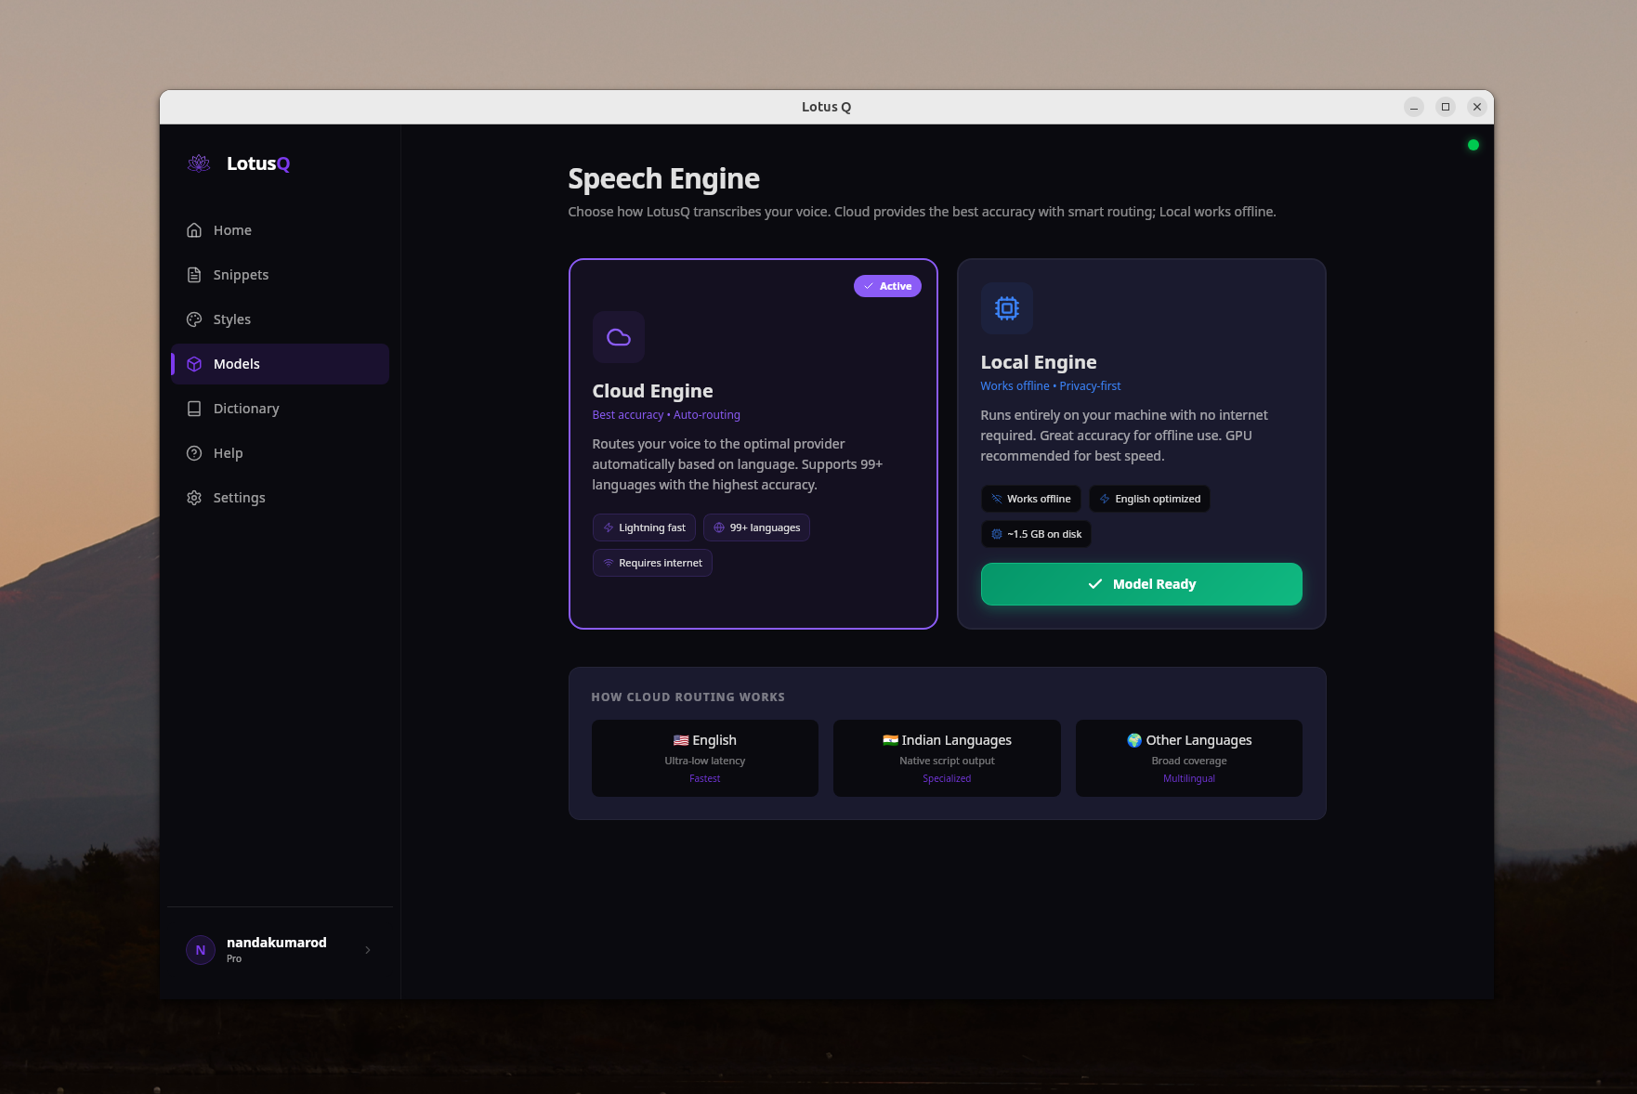
Task: Click the Cloud Engine cloud icon
Action: pos(619,337)
